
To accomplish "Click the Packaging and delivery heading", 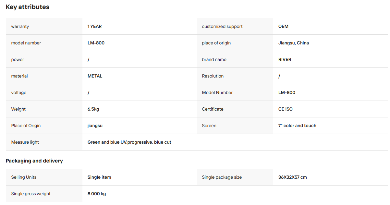I will click(x=34, y=161).
